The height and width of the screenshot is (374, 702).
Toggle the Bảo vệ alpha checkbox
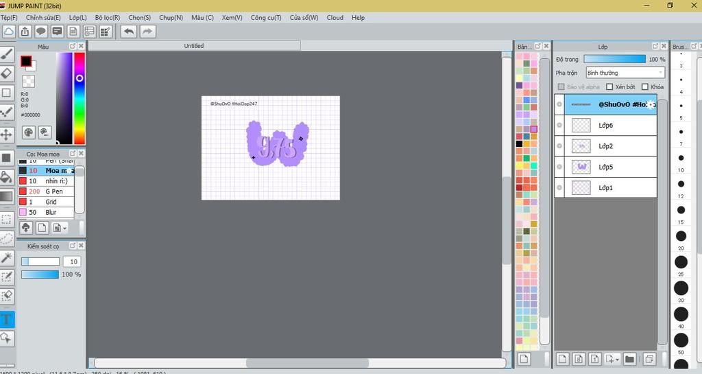561,87
